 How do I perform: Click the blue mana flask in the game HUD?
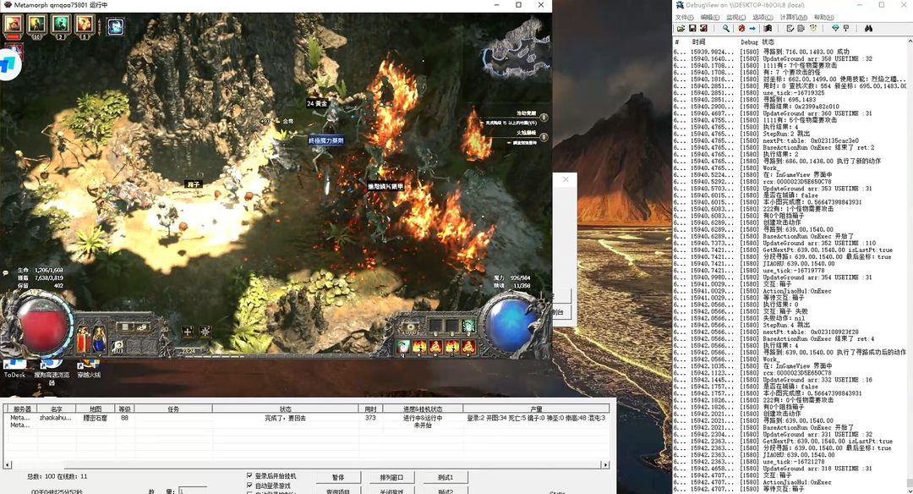[99, 339]
